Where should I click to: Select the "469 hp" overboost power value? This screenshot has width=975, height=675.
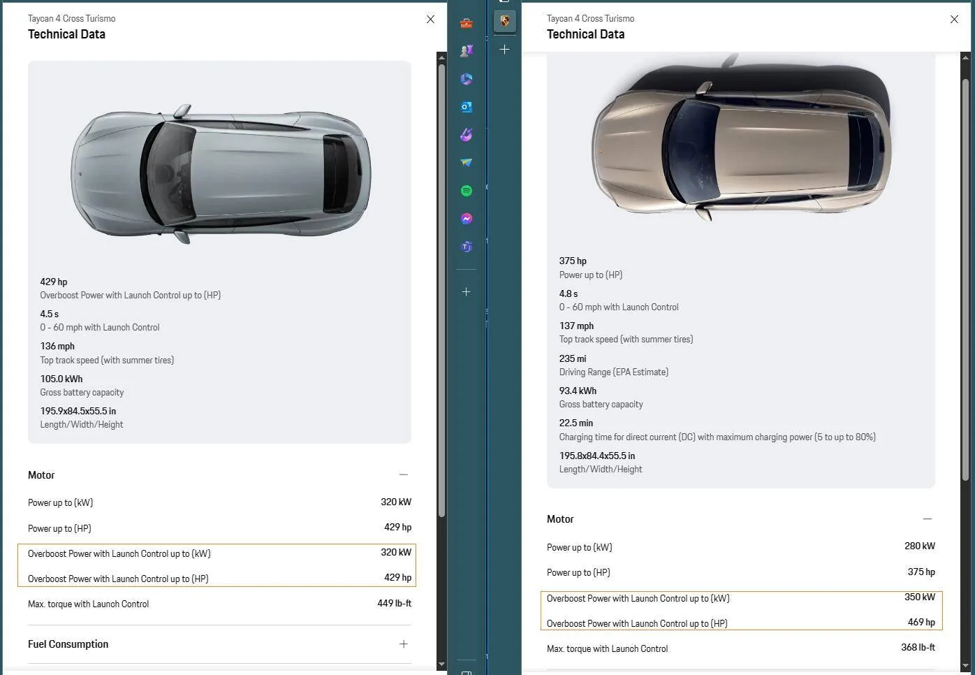coord(921,622)
